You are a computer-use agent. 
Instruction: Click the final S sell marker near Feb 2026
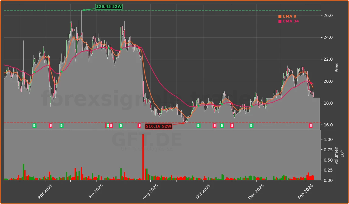311,125
